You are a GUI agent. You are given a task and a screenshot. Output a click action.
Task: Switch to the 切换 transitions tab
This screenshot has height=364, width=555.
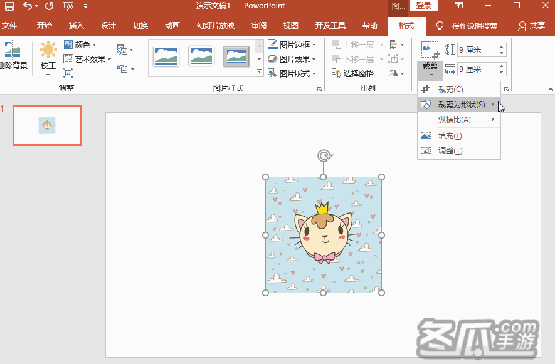point(140,26)
